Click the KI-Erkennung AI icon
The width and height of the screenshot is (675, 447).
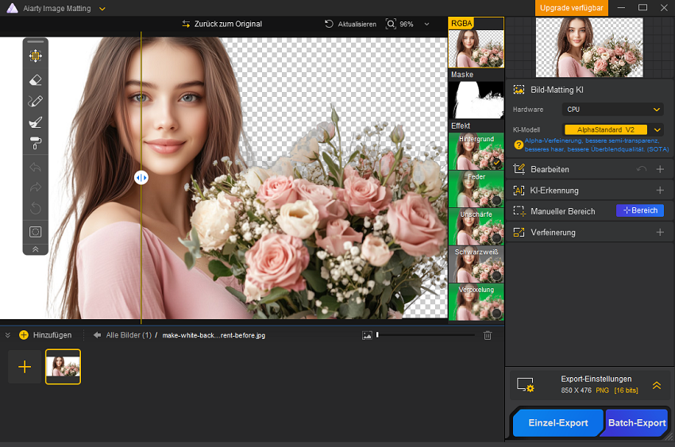click(x=519, y=191)
